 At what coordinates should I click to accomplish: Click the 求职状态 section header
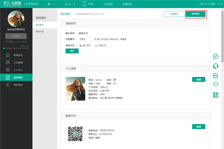pos(135,23)
